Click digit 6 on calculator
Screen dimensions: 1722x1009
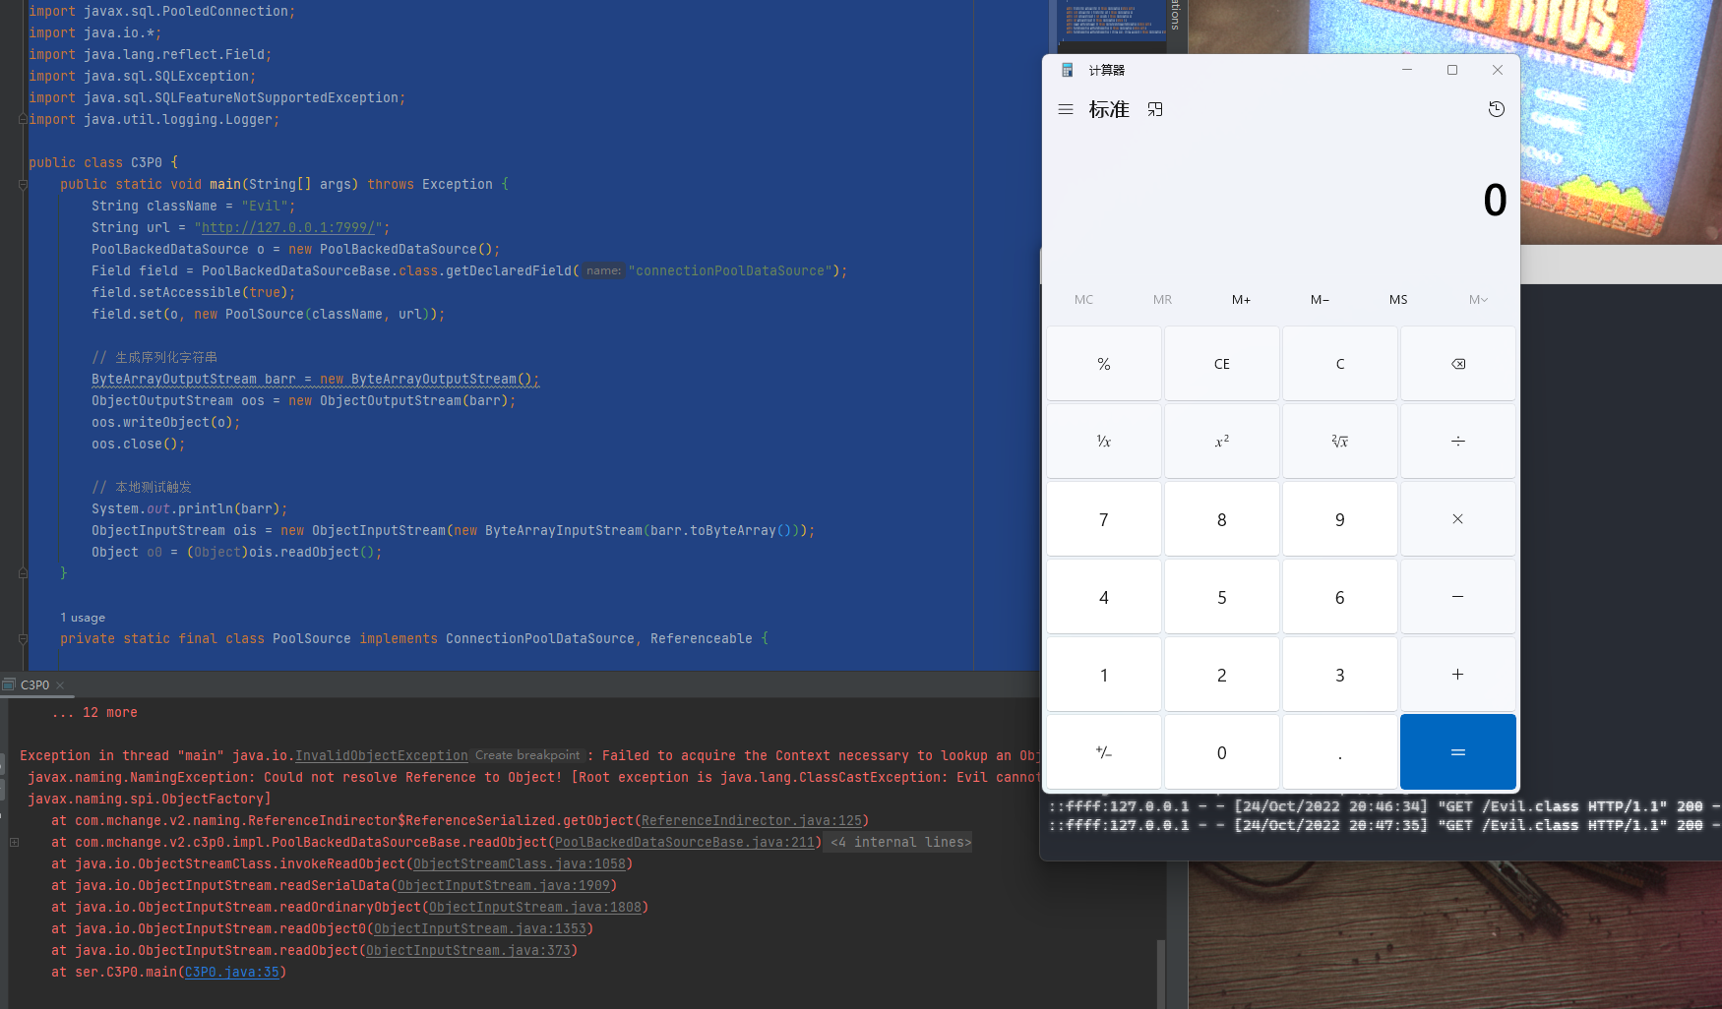point(1340,597)
